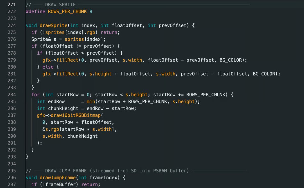The image size is (304, 188).
Task: Click line number 274 in the gutter
Action: 12,25
